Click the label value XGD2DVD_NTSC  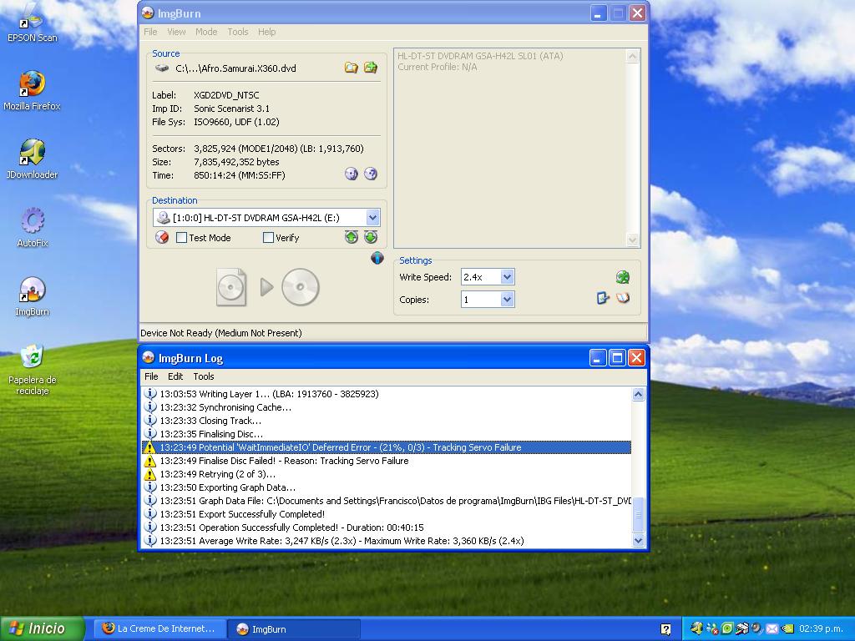[x=226, y=95]
